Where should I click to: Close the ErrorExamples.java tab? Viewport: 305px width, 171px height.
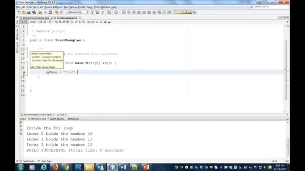(x=80, y=18)
